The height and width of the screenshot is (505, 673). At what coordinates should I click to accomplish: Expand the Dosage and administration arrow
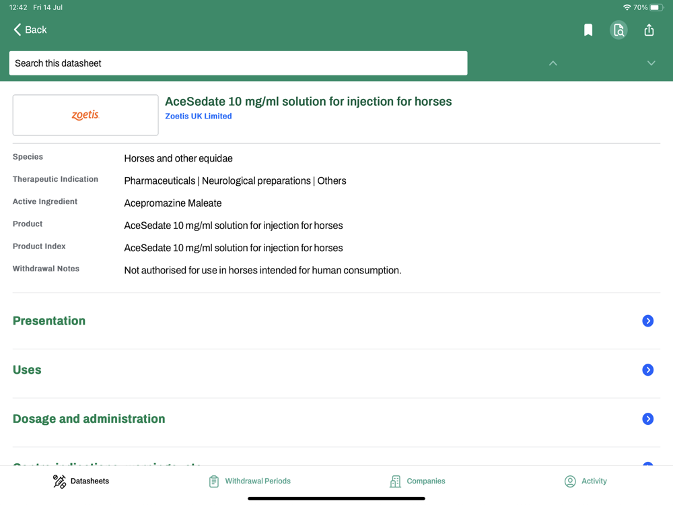point(647,419)
